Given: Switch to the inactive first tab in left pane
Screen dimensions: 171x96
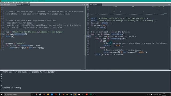Looking at the screenshot, I should (x=9, y=5).
